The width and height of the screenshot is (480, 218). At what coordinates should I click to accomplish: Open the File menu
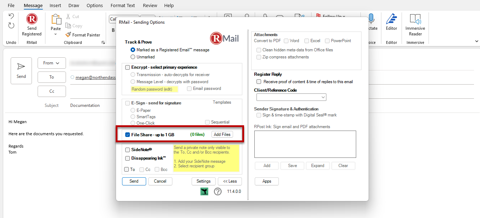click(x=11, y=5)
